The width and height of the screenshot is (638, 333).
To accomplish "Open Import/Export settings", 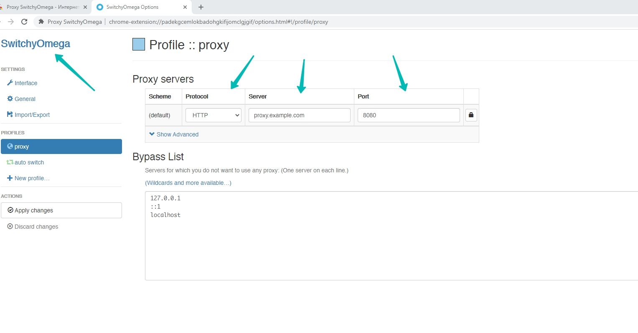I will click(x=28, y=115).
